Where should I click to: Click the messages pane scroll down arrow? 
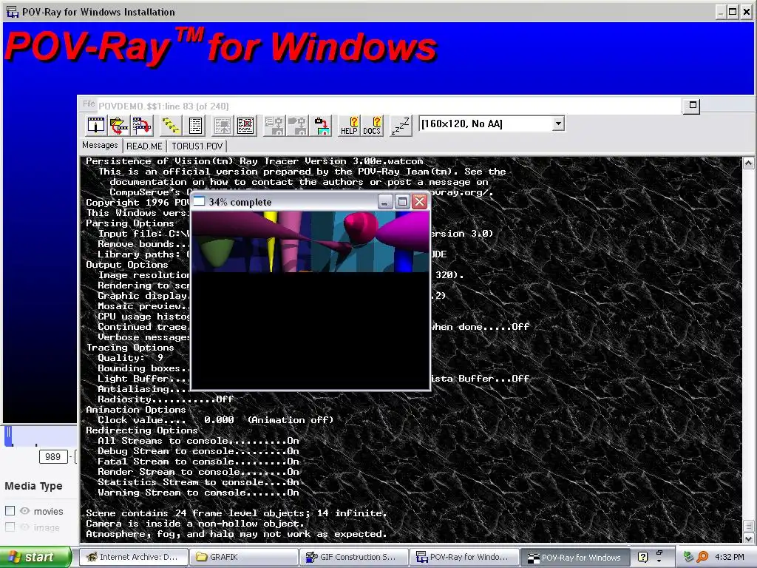pyautogui.click(x=748, y=538)
